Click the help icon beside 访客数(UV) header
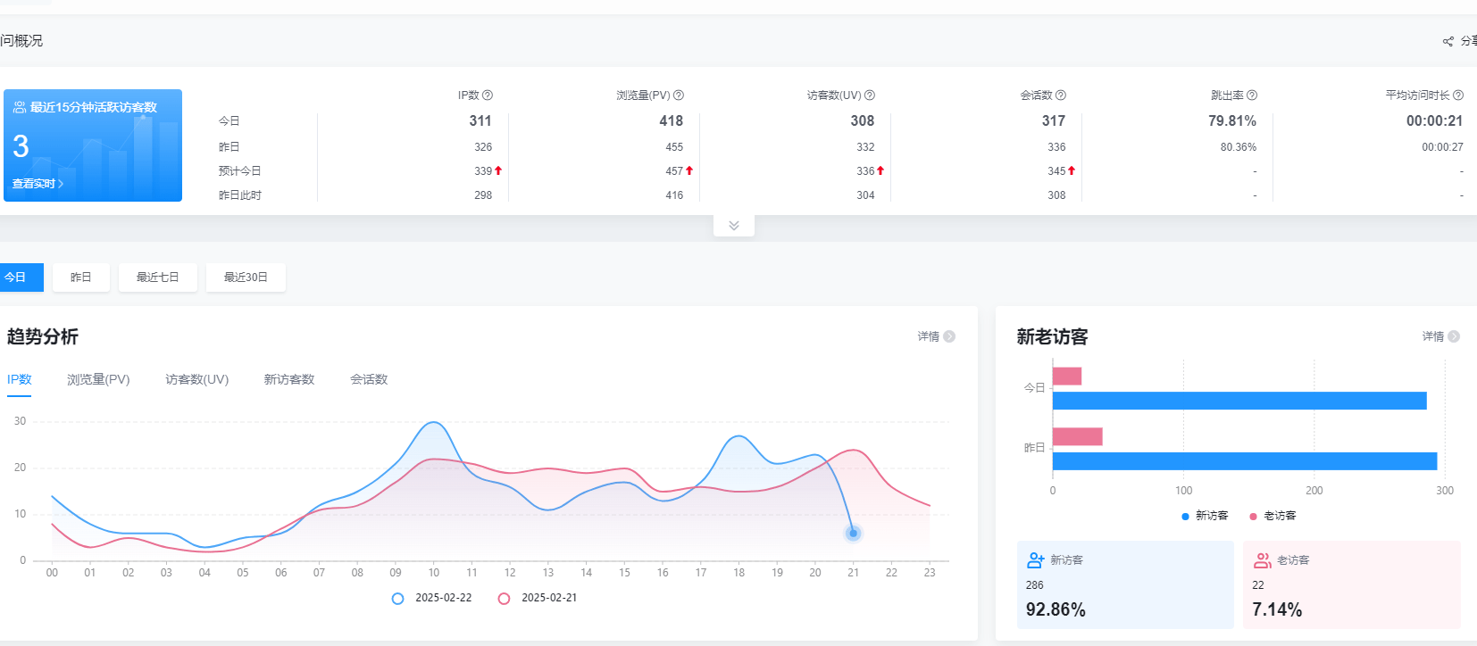This screenshot has height=646, width=1477. (870, 95)
